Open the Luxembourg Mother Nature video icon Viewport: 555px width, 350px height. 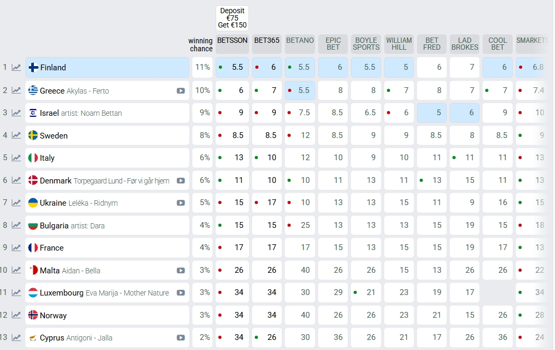click(x=181, y=293)
